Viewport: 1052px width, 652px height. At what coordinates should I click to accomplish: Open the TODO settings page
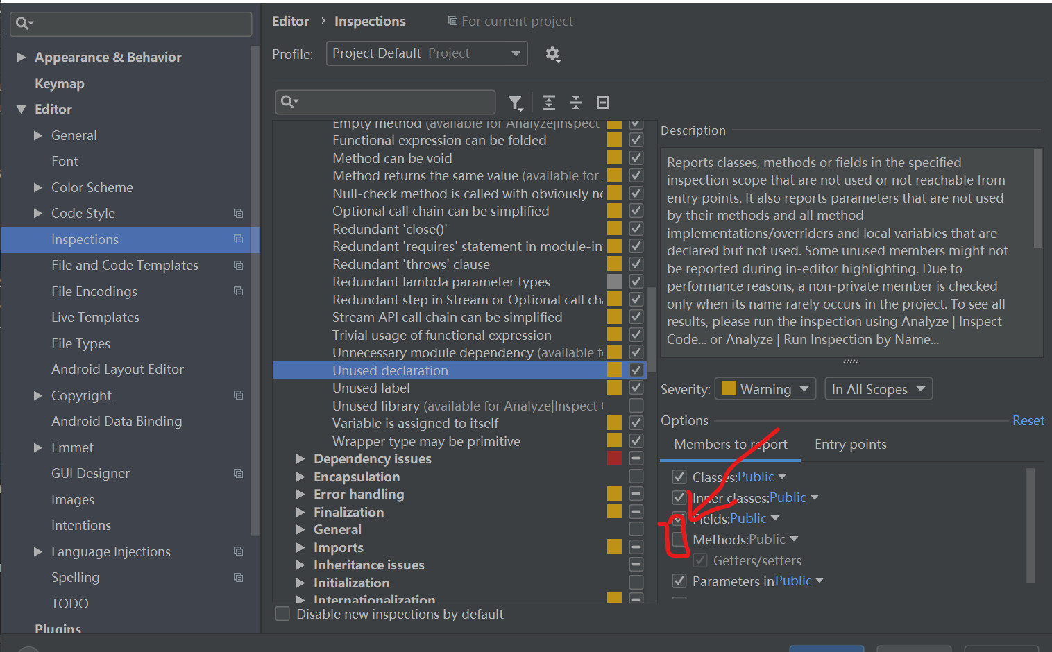point(70,603)
